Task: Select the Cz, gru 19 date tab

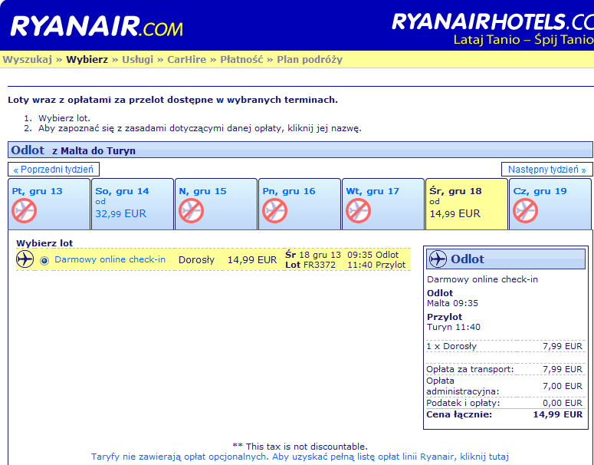Action: (550, 204)
